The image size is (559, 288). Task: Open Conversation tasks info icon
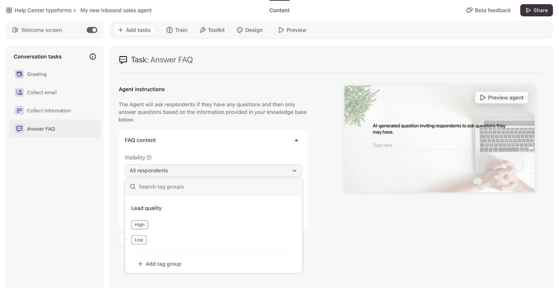pos(93,57)
